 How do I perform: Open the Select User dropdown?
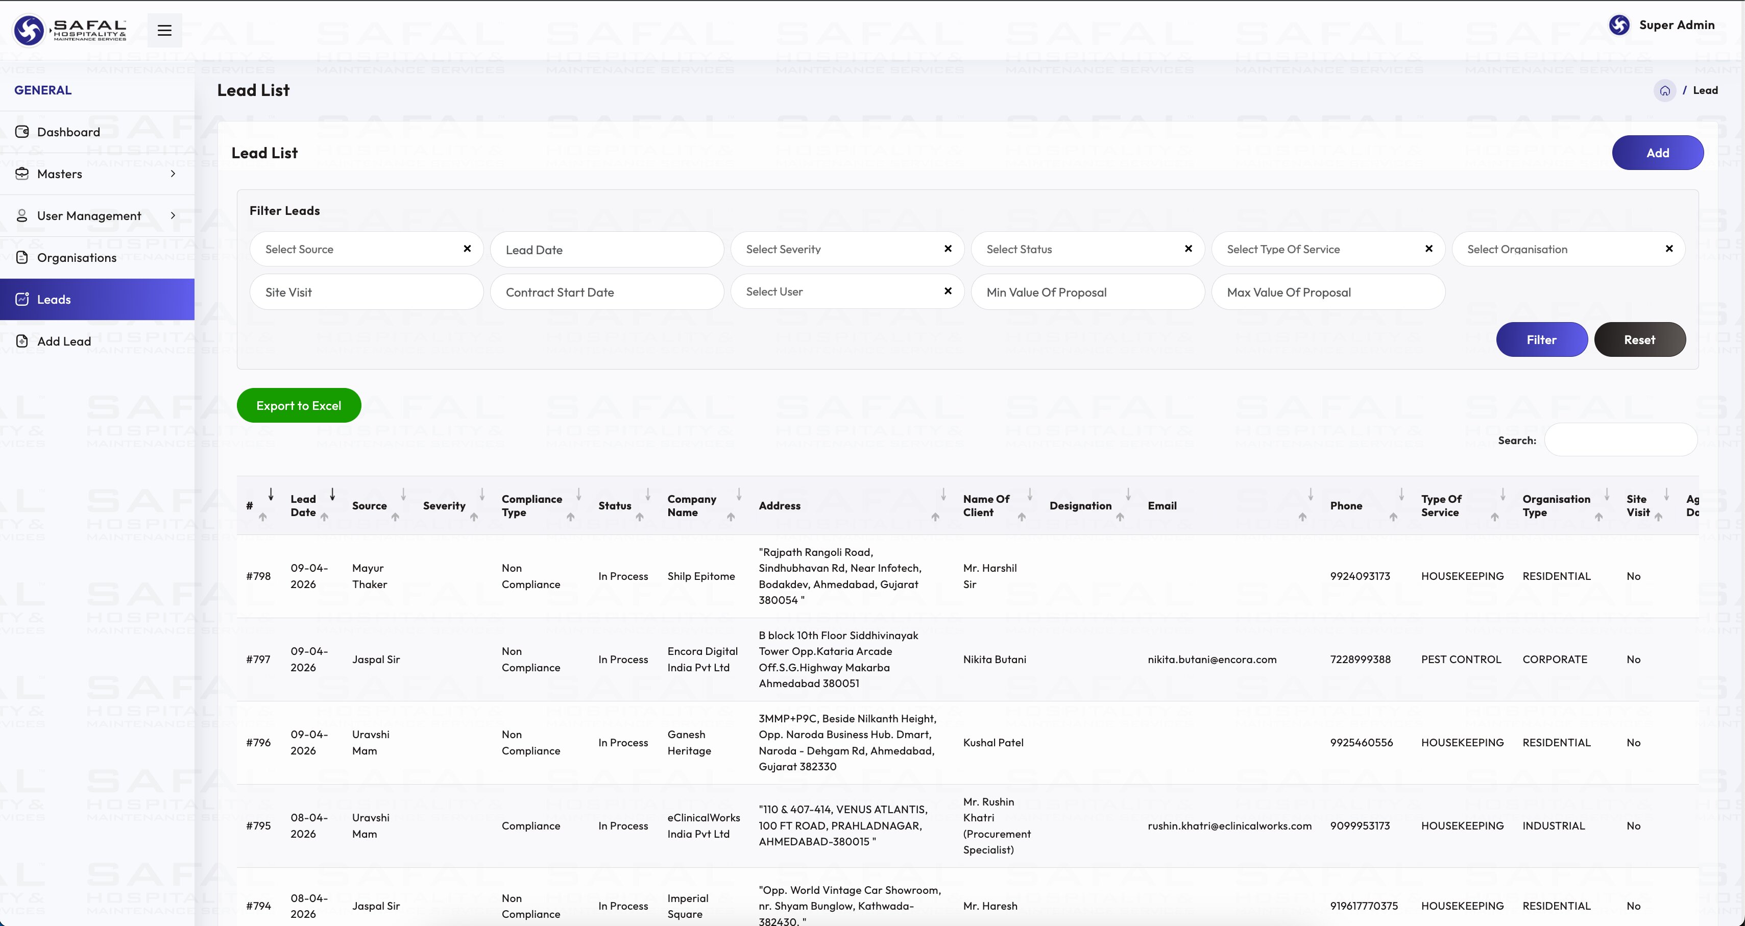click(x=837, y=291)
